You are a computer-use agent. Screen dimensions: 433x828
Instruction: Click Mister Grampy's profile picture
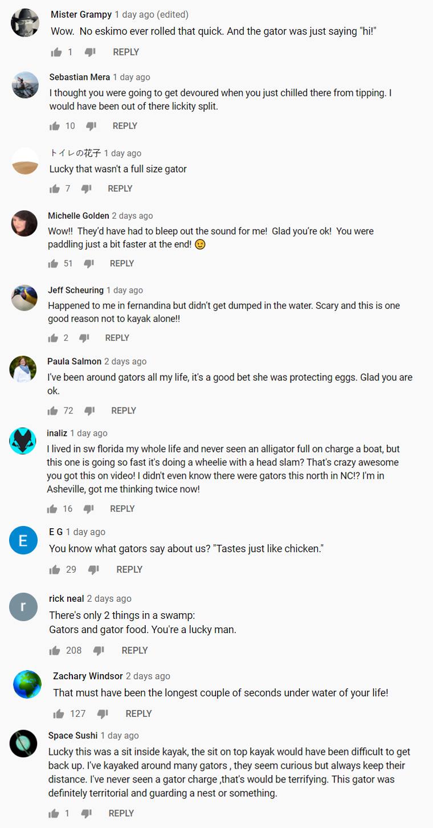(x=25, y=23)
